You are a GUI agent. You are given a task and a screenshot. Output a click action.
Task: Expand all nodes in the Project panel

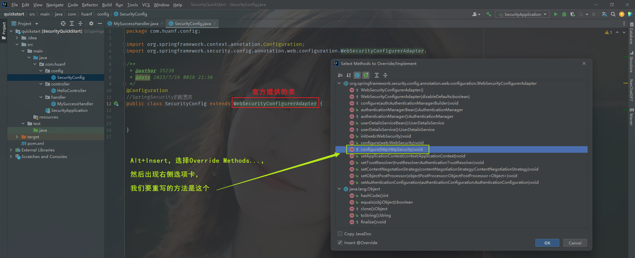coord(72,23)
